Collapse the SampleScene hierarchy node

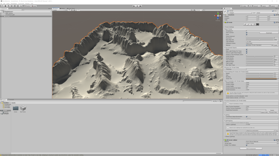click(2, 12)
